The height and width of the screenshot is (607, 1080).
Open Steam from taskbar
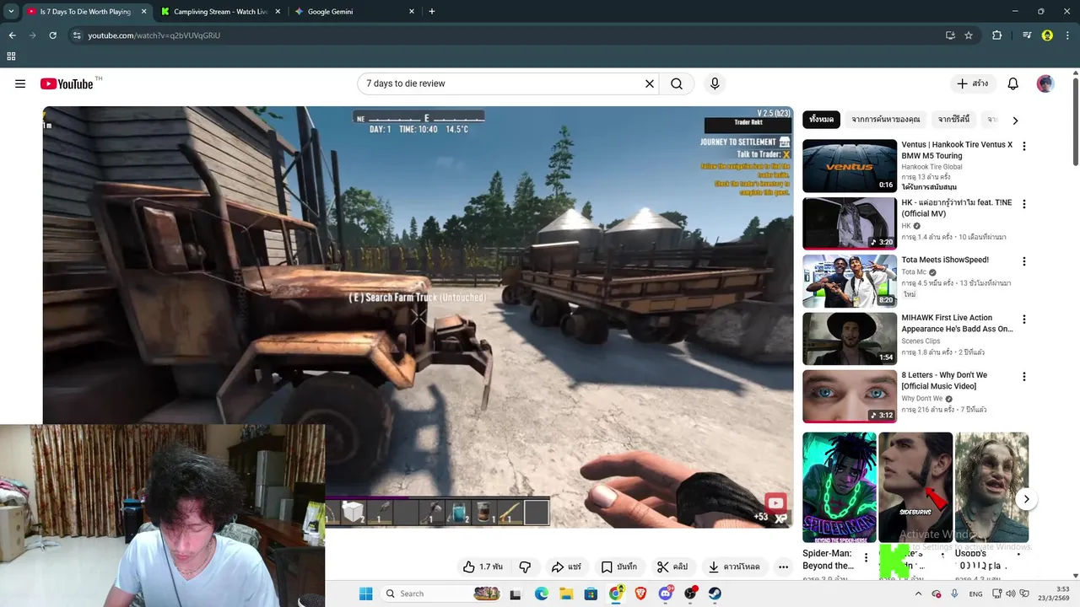715,594
